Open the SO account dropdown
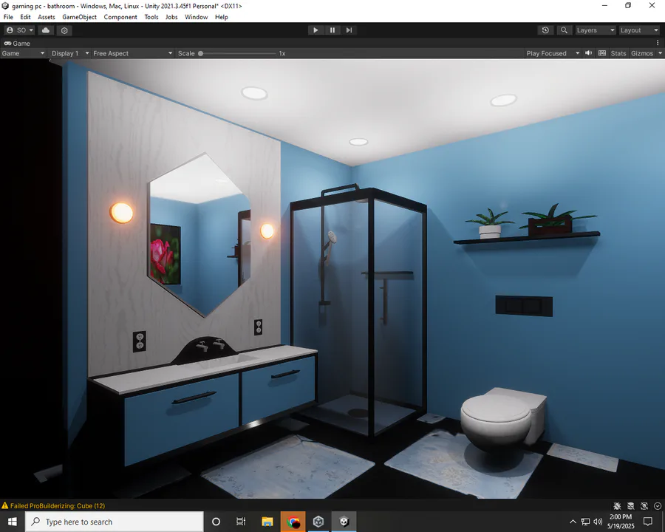Viewport: 665px width, 532px height. tap(19, 30)
